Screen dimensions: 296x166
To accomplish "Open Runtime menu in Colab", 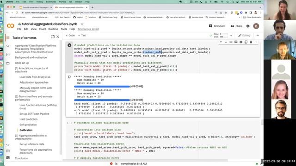I will pos(53,29).
